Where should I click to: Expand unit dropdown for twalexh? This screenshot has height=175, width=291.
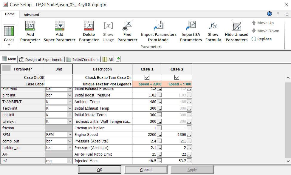(70, 122)
